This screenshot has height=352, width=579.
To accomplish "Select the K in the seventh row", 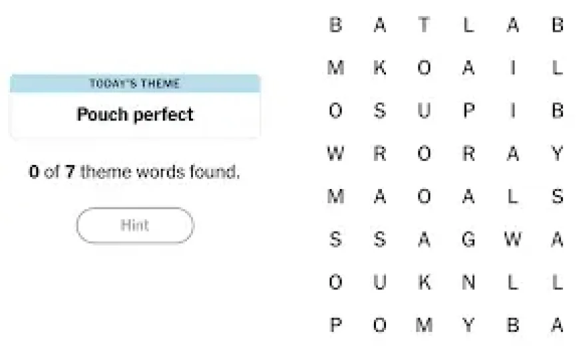I will click(424, 283).
